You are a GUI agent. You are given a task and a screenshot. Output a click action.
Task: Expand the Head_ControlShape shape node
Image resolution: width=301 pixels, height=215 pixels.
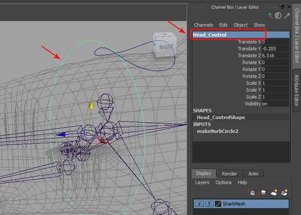point(221,117)
